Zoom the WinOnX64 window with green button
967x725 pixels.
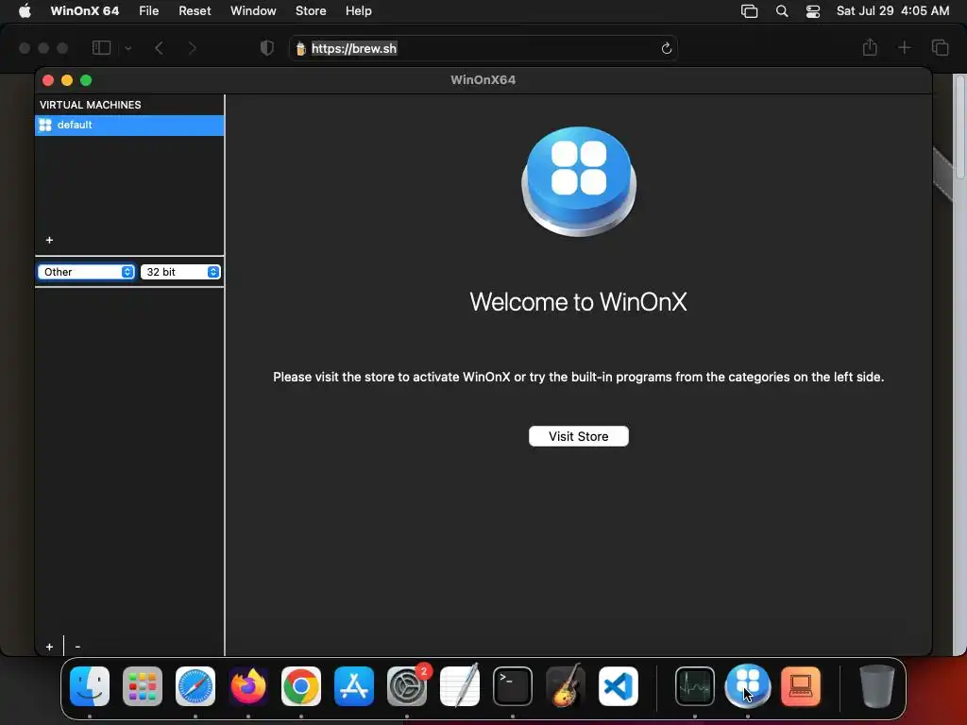86,80
